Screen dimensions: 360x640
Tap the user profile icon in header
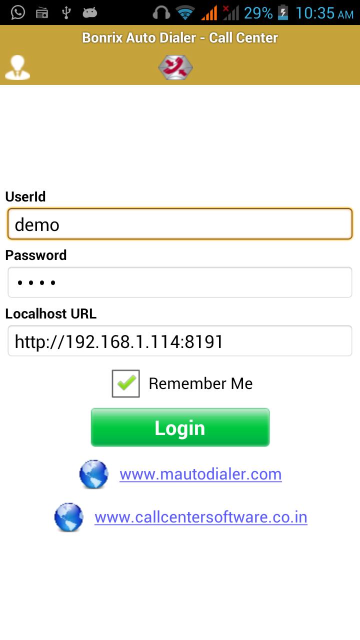[17, 67]
